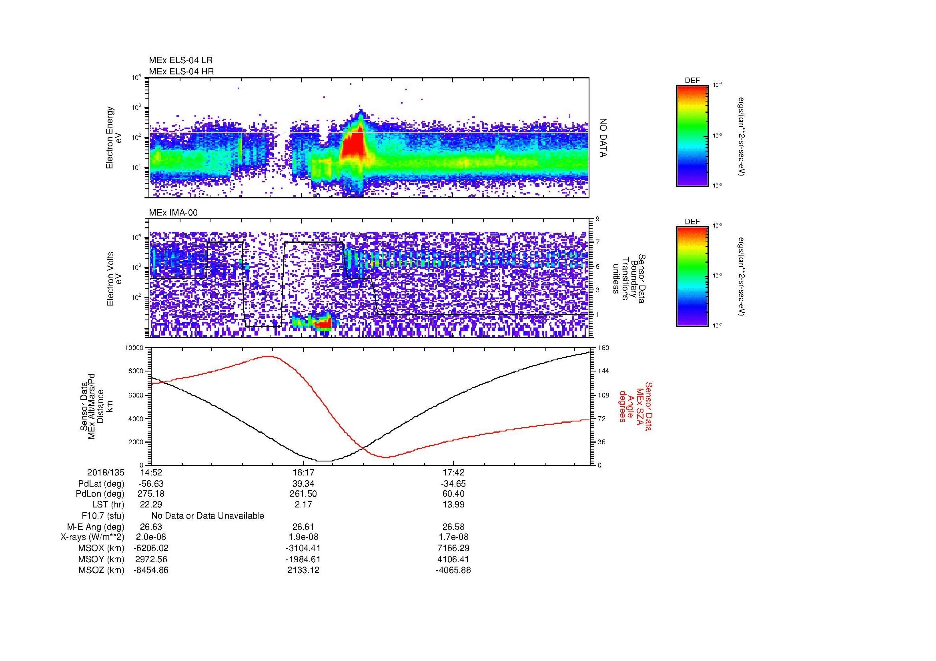Click the 'MSOY (km)' row label
936x661 pixels.
pos(101,559)
